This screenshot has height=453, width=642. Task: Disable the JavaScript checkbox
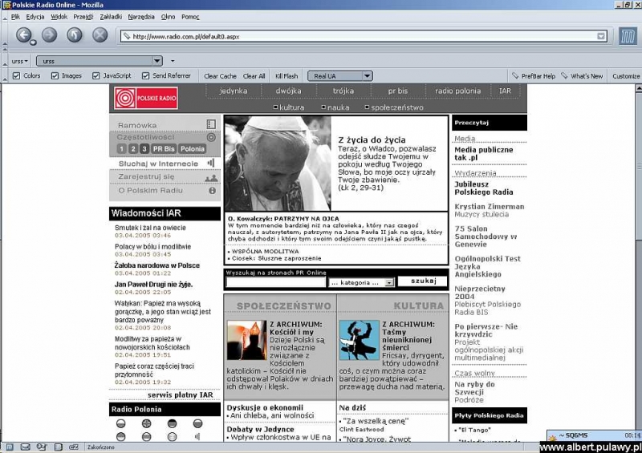pyautogui.click(x=96, y=76)
